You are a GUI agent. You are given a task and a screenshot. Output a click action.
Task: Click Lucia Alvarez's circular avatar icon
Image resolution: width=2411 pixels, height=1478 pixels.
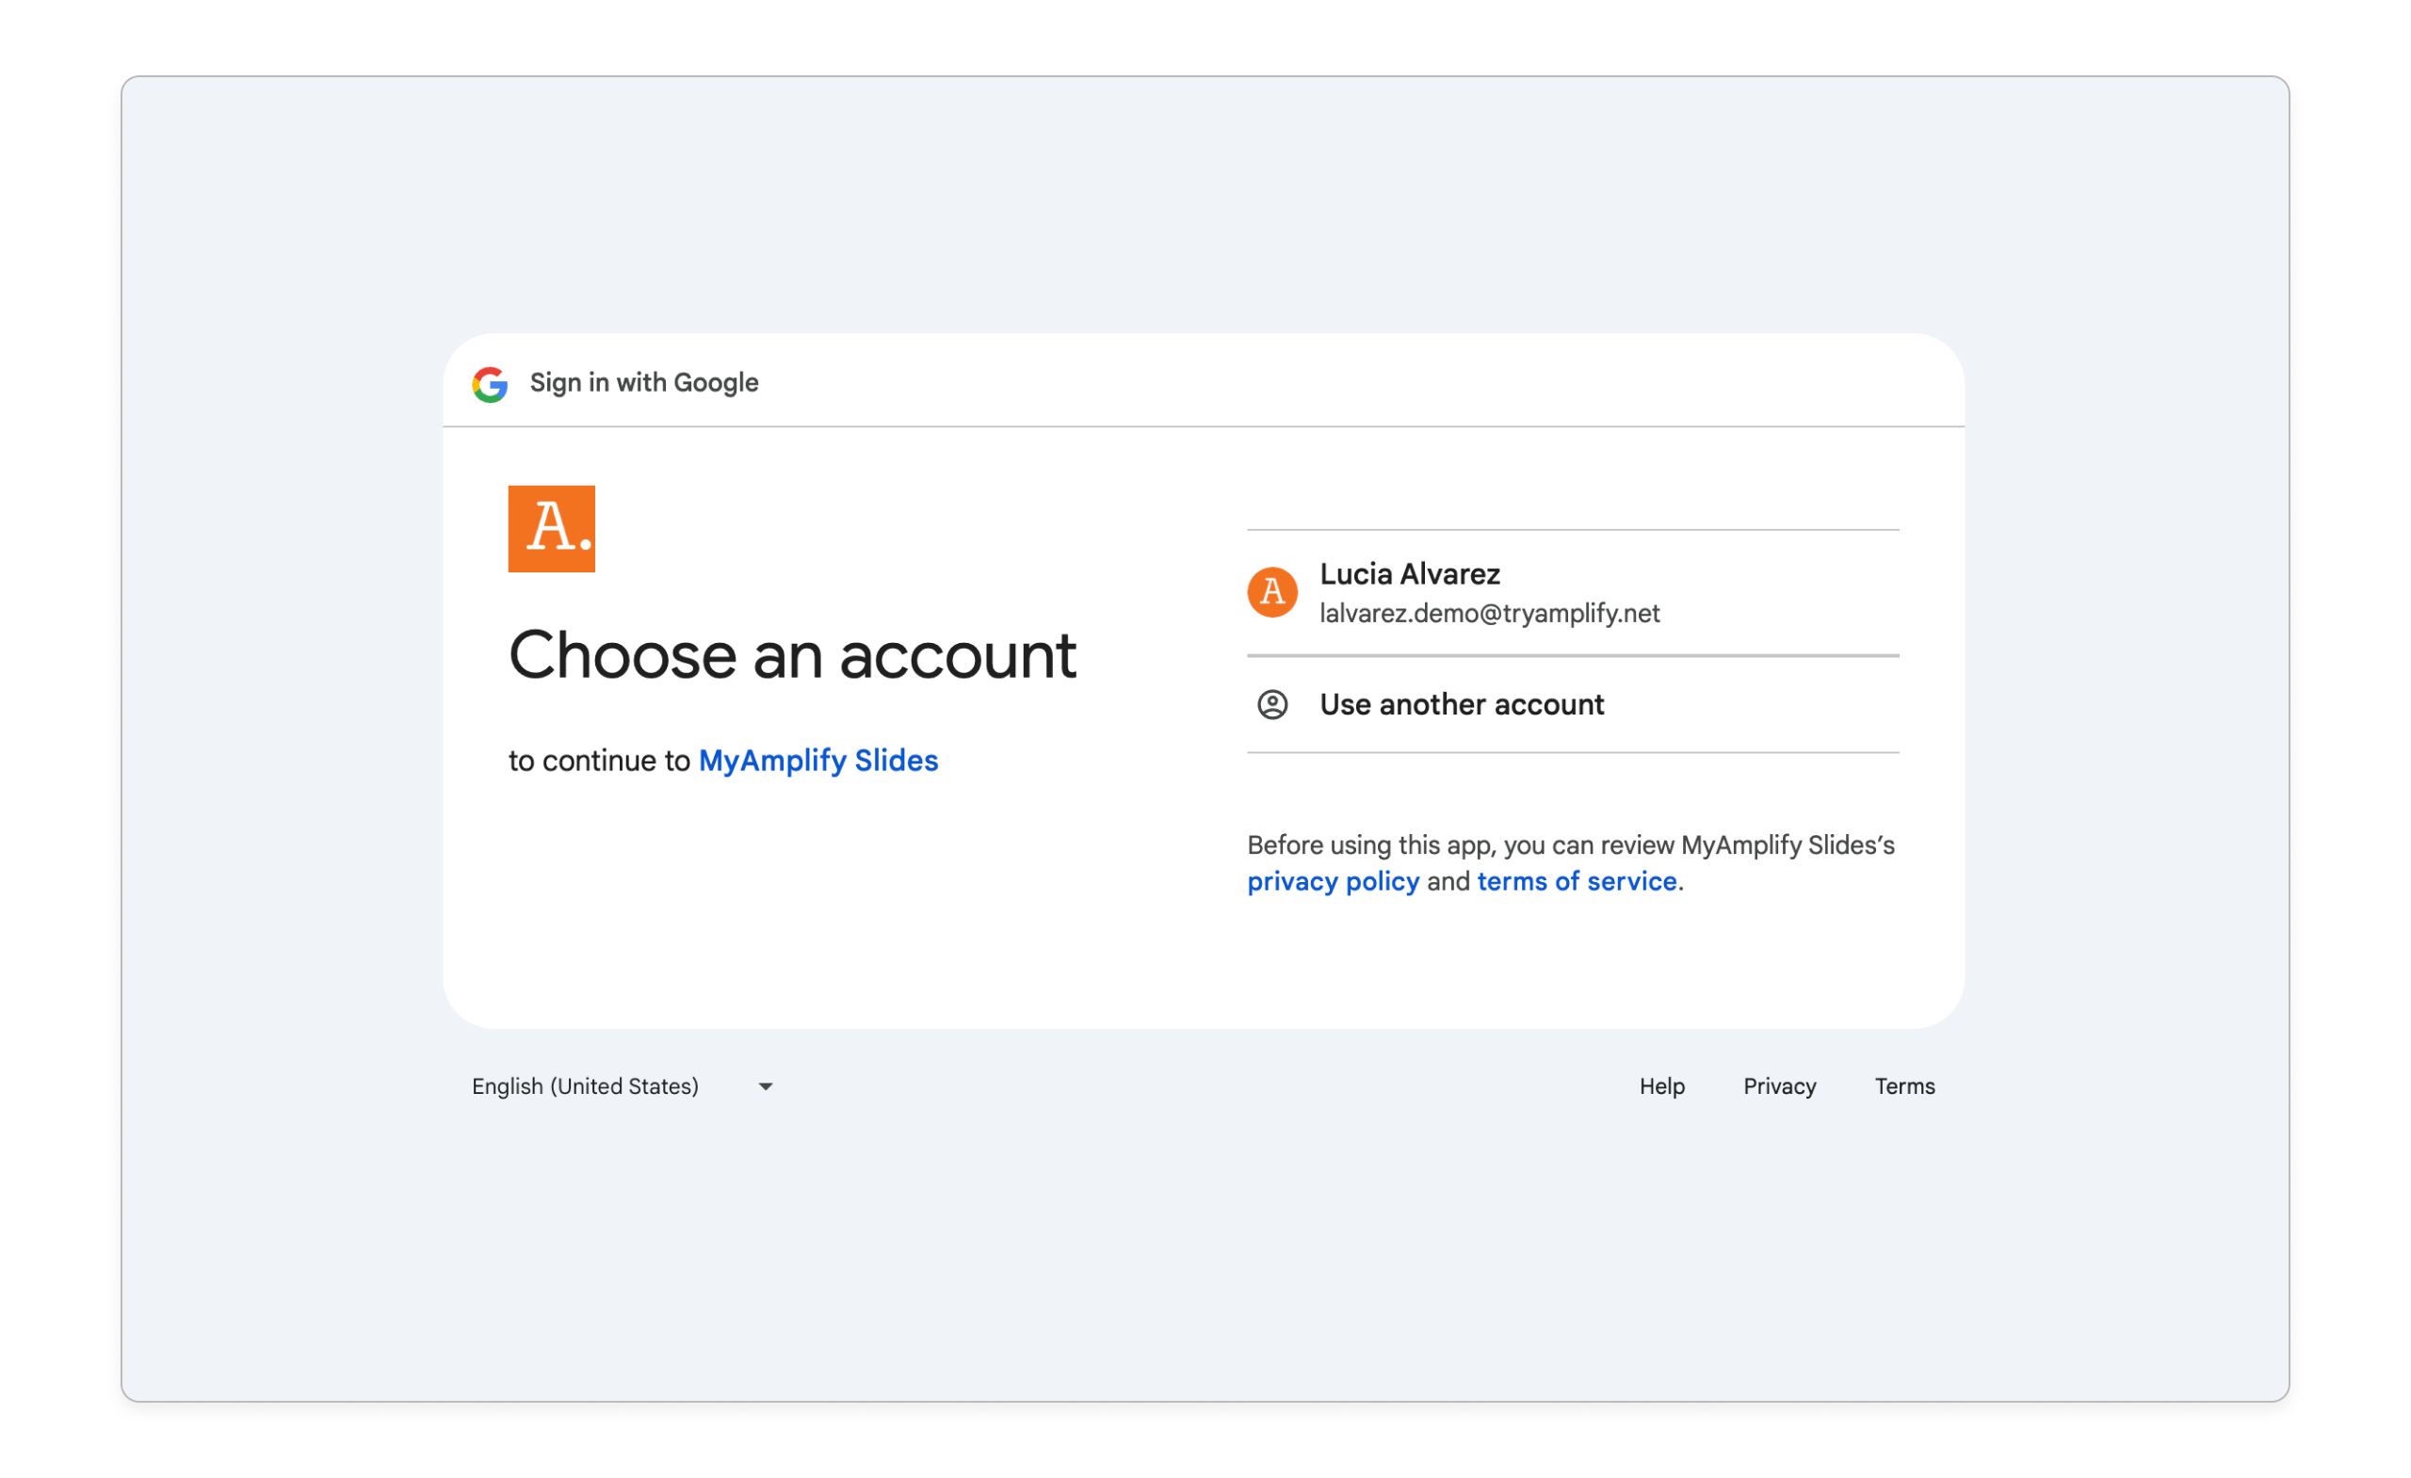pyautogui.click(x=1271, y=592)
